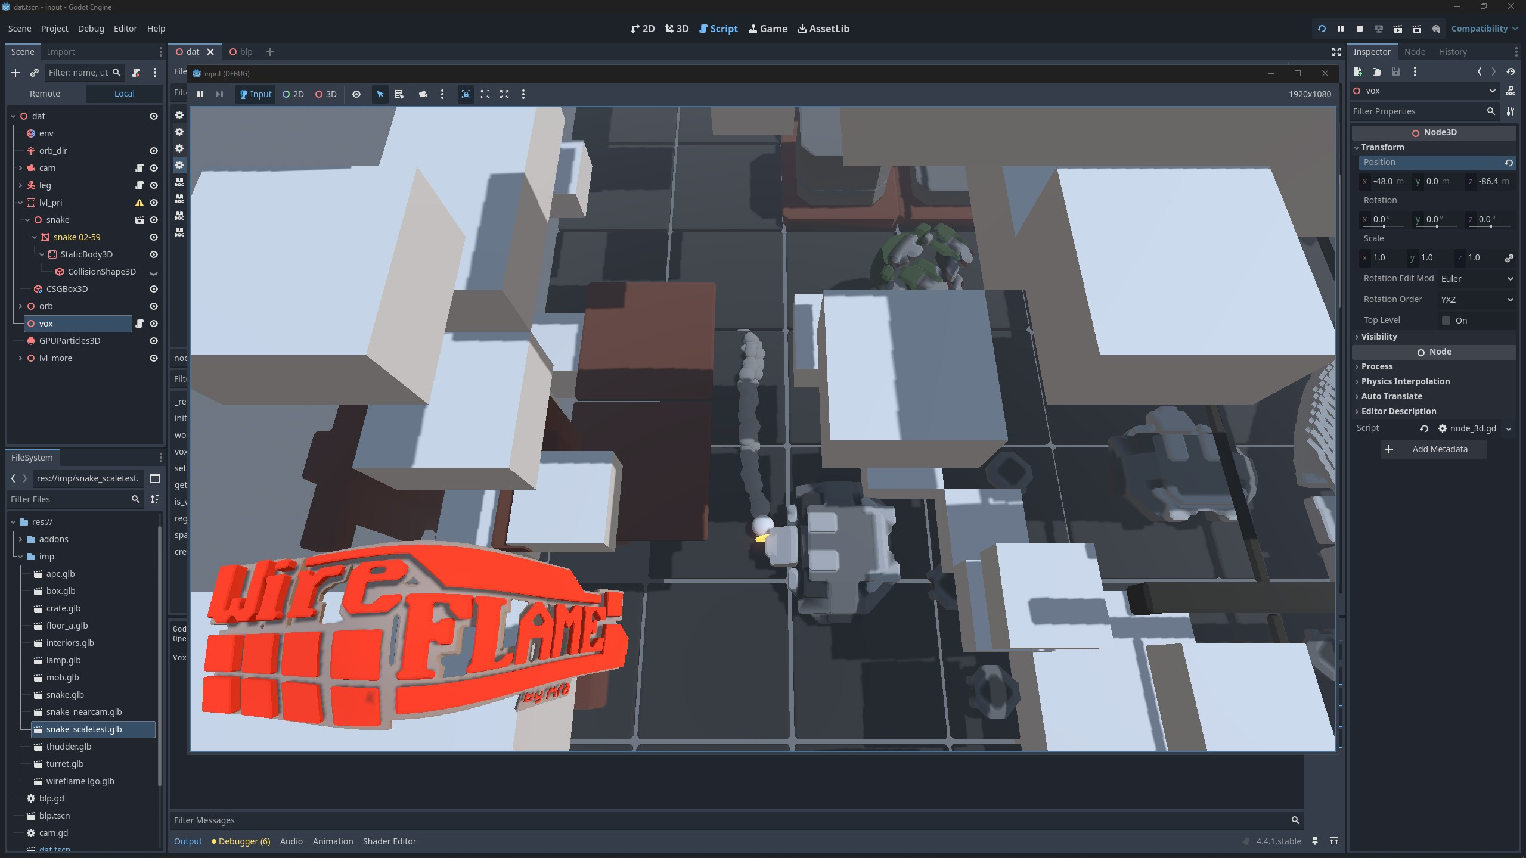Select Input mode in game toolbar
The height and width of the screenshot is (858, 1526).
[x=256, y=94]
